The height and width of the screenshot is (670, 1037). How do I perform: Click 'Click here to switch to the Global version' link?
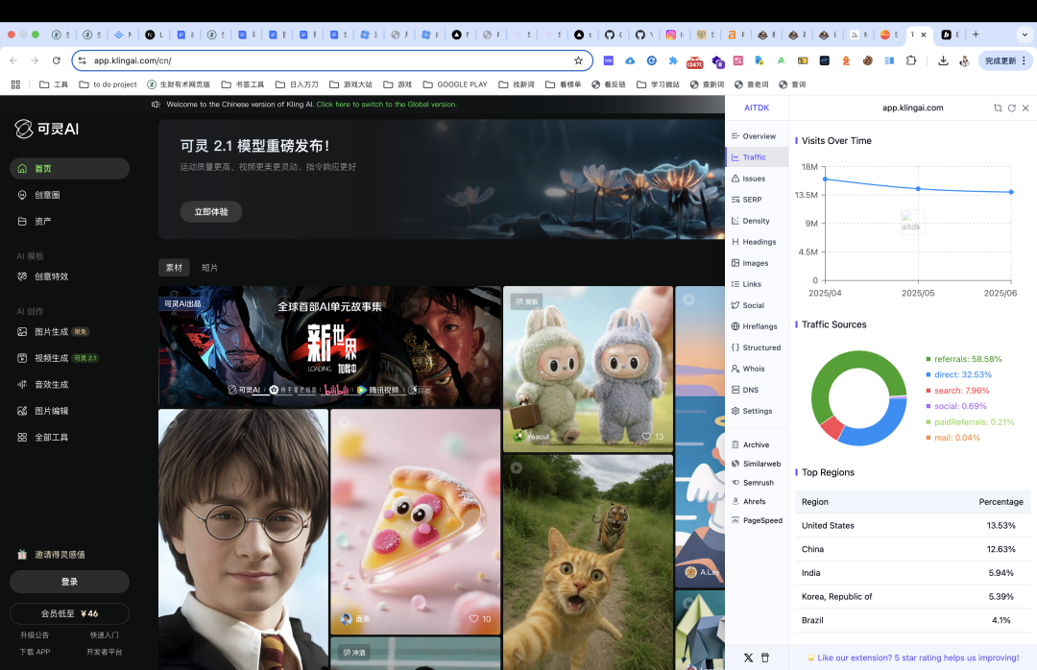[386, 105]
